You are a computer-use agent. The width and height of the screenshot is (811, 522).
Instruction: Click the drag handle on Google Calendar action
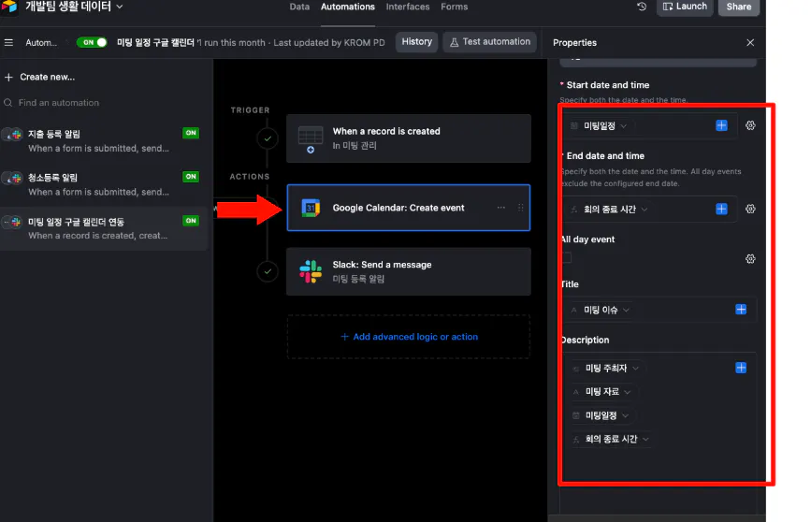click(520, 208)
